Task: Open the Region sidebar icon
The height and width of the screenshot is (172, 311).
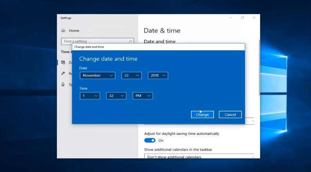Action: tap(63, 73)
